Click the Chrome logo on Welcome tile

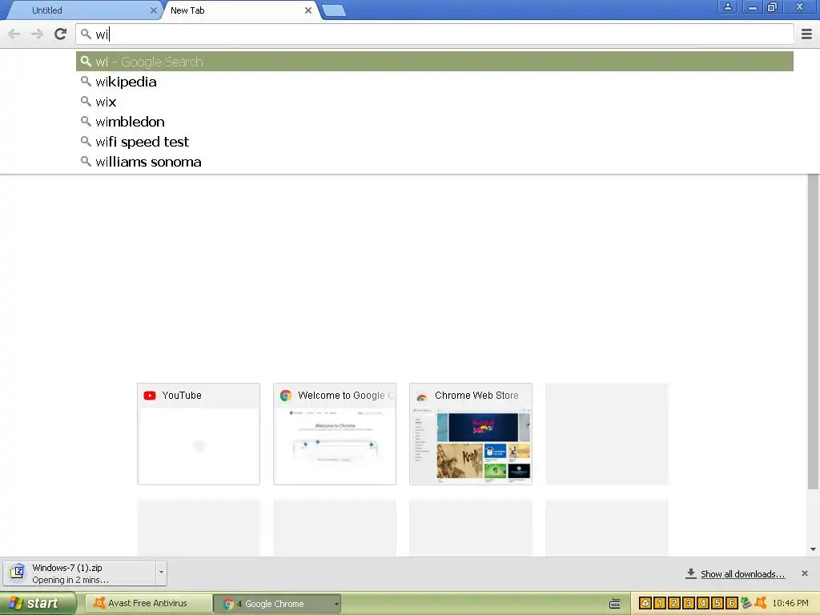[286, 396]
